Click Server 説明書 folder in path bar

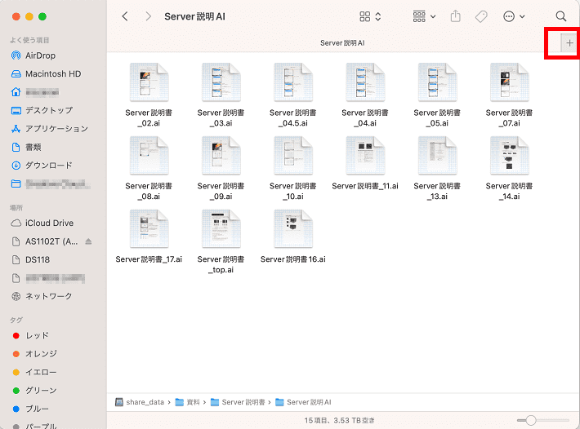(x=238, y=402)
